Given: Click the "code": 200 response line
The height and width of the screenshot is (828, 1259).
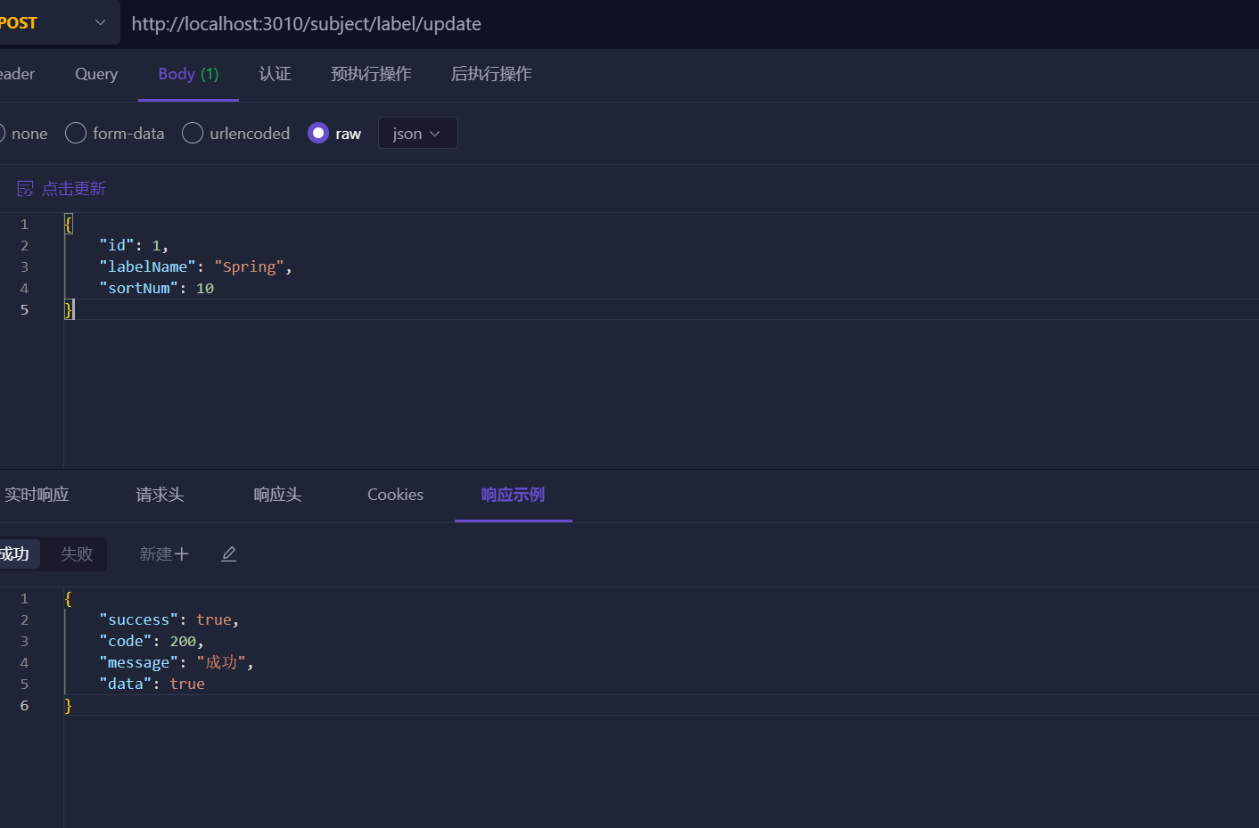Looking at the screenshot, I should click(152, 641).
